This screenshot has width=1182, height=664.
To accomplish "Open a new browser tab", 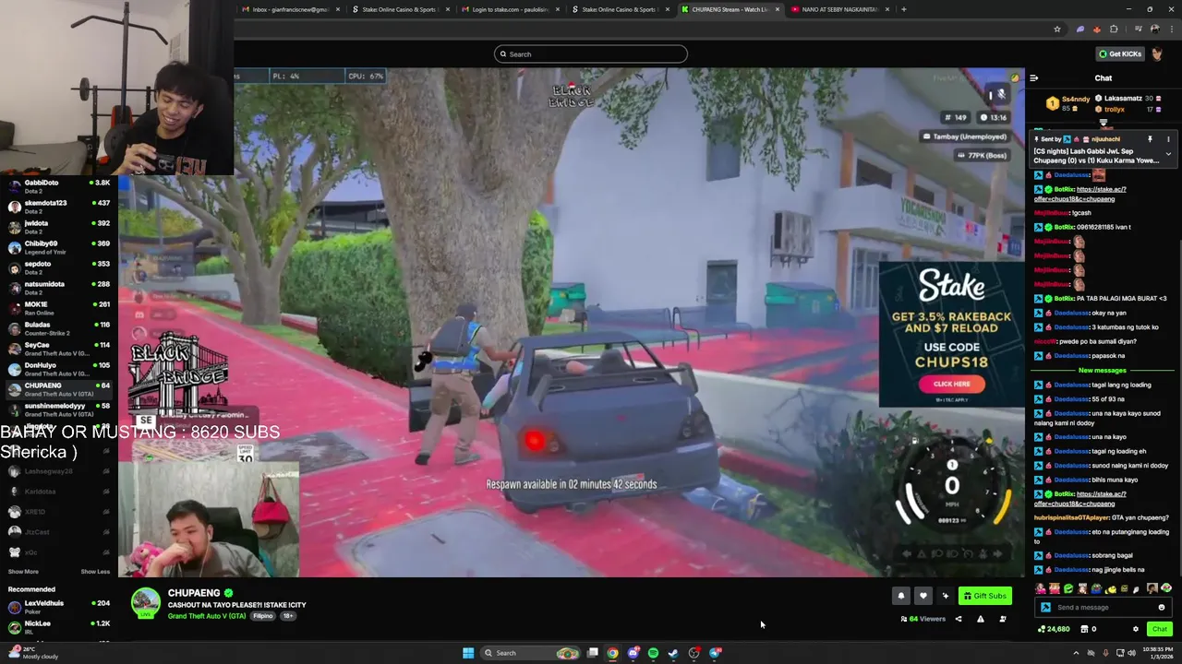I will pos(903,9).
